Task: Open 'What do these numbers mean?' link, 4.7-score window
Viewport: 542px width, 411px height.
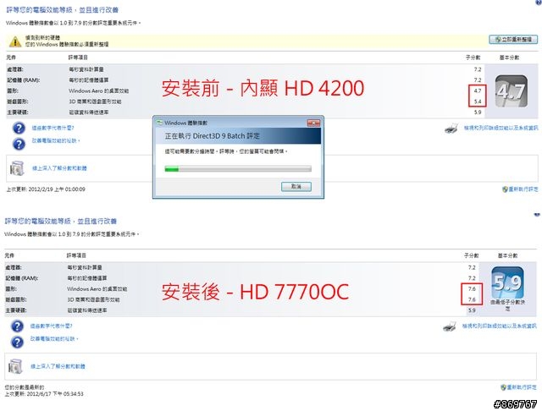Action: (53, 128)
